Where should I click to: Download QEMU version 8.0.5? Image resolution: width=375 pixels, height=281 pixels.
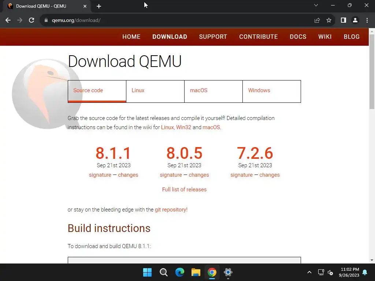click(x=185, y=153)
